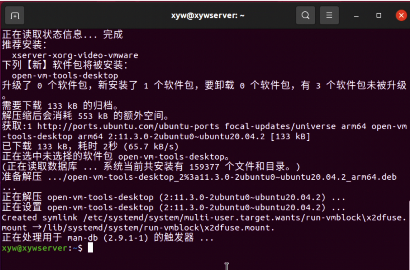Click the xyw@xywserver: ~ window title
The image size is (410, 270).
(208, 15)
